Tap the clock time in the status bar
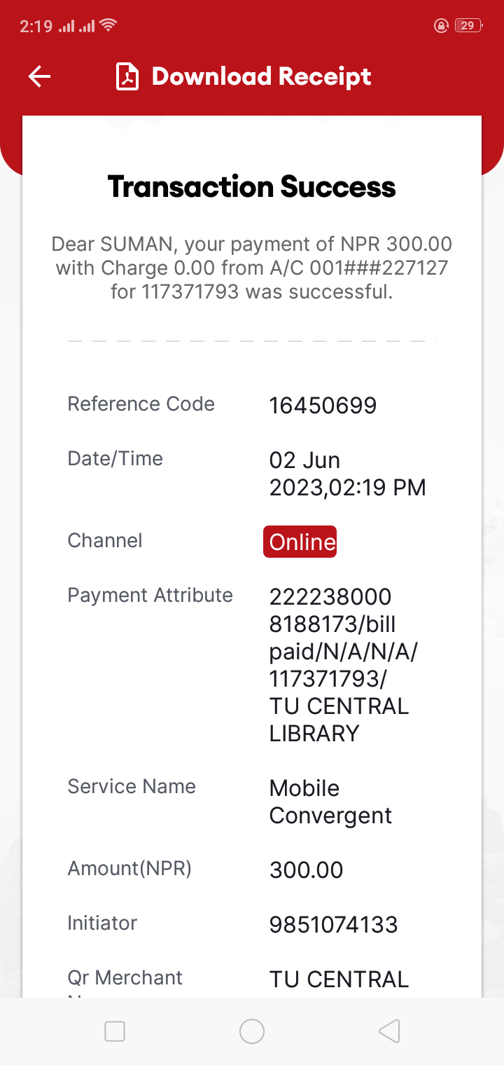 pyautogui.click(x=36, y=26)
